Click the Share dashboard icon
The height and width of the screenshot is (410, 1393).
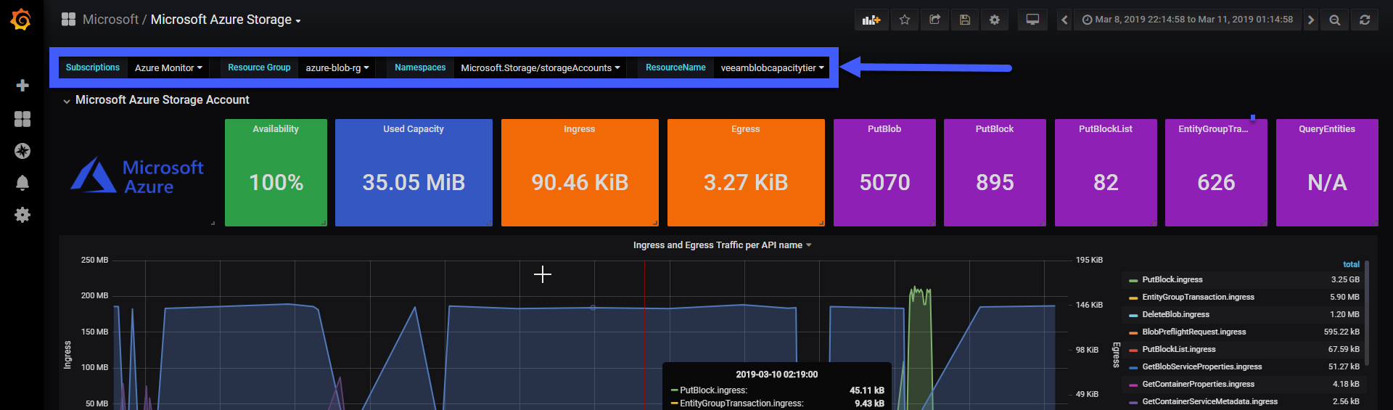coord(934,20)
